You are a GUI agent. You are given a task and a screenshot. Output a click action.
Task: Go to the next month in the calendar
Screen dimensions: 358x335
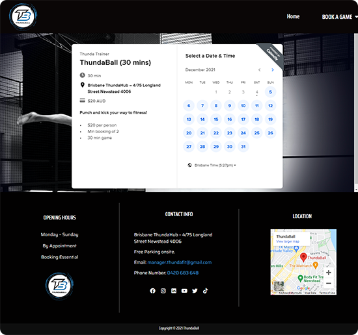click(x=273, y=70)
